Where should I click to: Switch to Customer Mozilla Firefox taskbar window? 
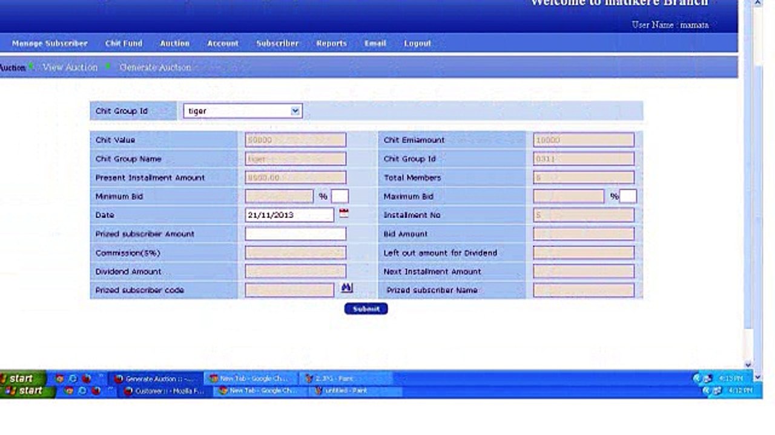click(x=165, y=391)
